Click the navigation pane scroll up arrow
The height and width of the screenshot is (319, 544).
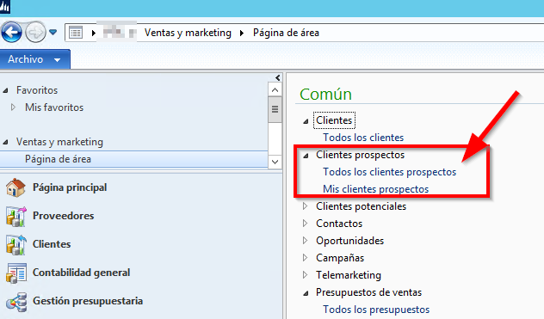pos(275,90)
